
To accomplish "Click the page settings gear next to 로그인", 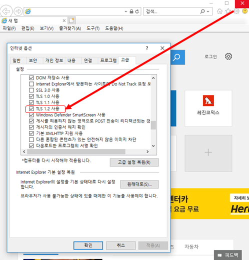I will [228, 56].
